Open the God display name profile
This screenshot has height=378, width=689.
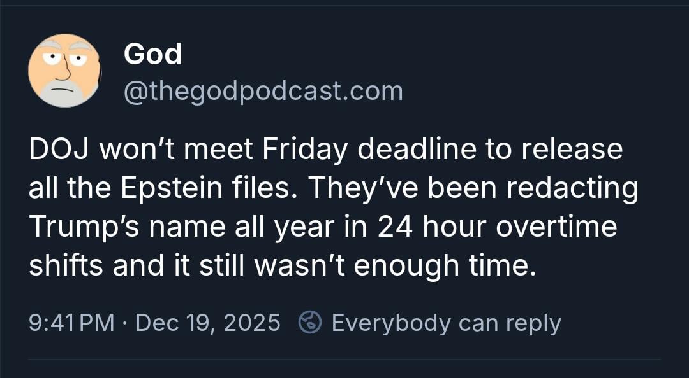(152, 55)
